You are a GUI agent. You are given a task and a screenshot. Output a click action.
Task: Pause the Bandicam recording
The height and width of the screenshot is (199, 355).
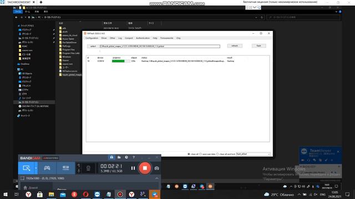(133, 168)
